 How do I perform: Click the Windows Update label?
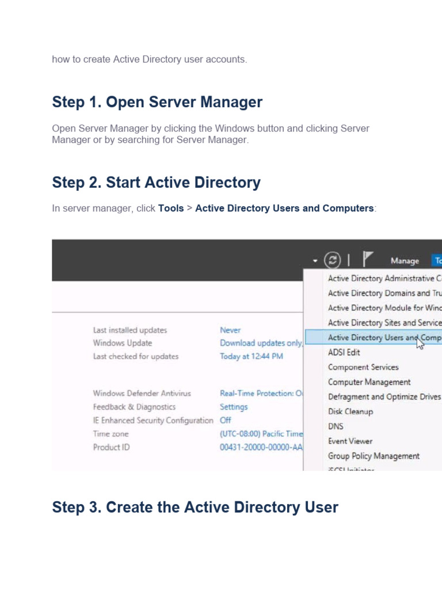coord(123,343)
